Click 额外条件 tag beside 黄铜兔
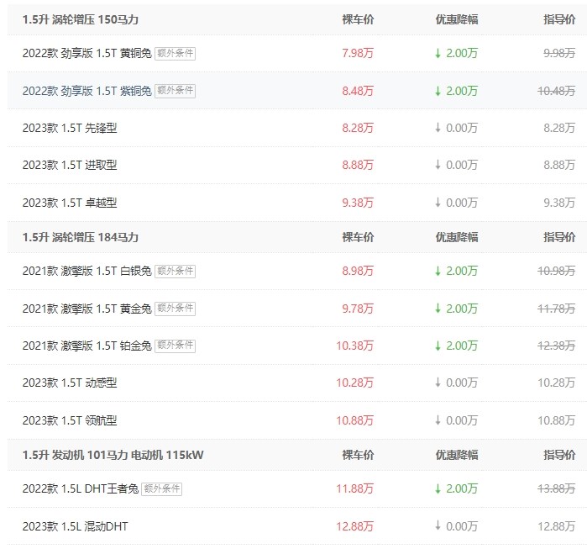The height and width of the screenshot is (549, 587). (x=176, y=53)
